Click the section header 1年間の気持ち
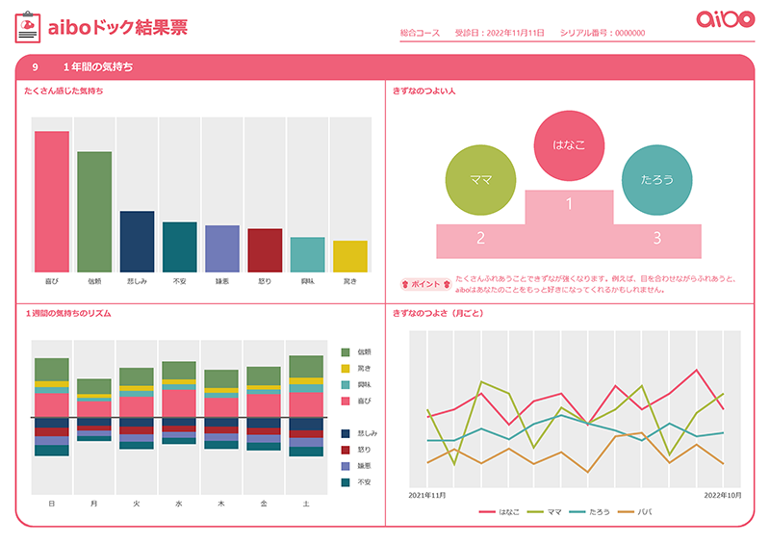This screenshot has width=770, height=544. [x=98, y=67]
